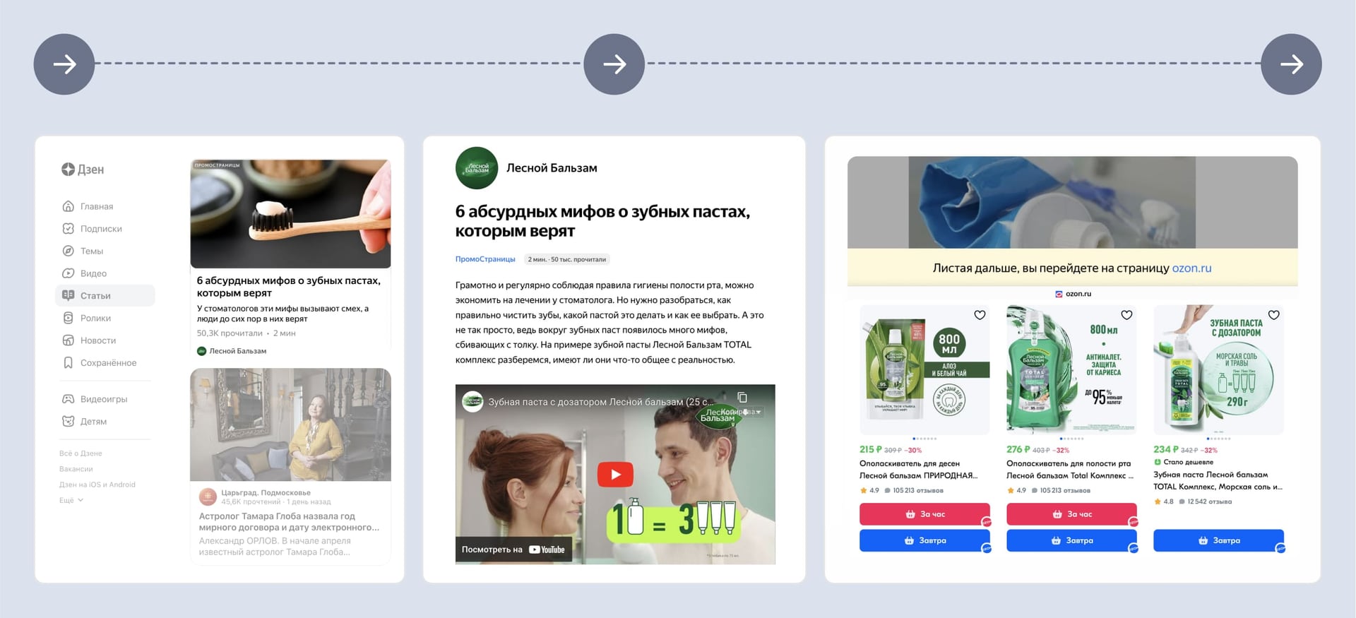Click Посмотреть на YouTube button
Screen dimensions: 1356x618
pos(513,549)
